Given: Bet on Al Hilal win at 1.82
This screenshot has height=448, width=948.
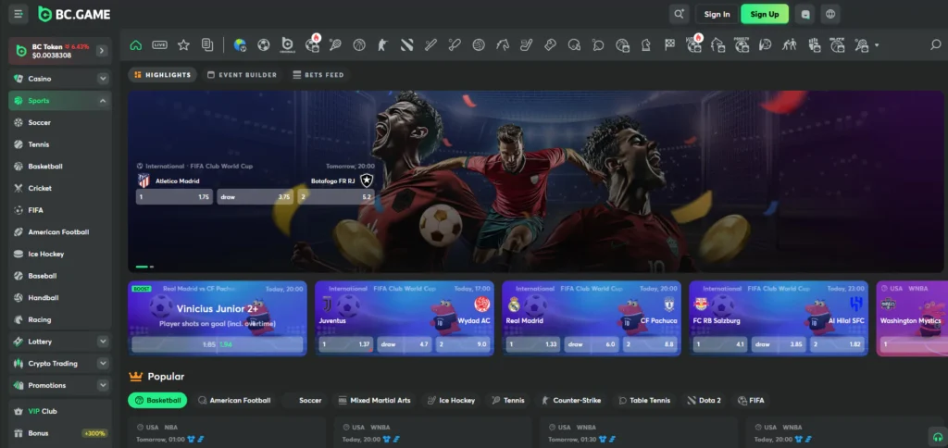Looking at the screenshot, I should (x=837, y=344).
